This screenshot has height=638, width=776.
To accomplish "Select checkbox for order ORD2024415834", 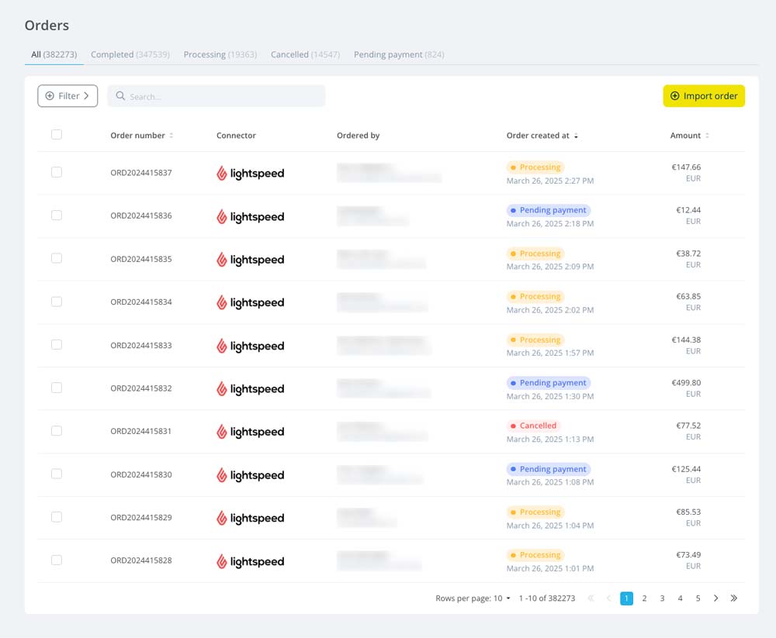I will [57, 302].
